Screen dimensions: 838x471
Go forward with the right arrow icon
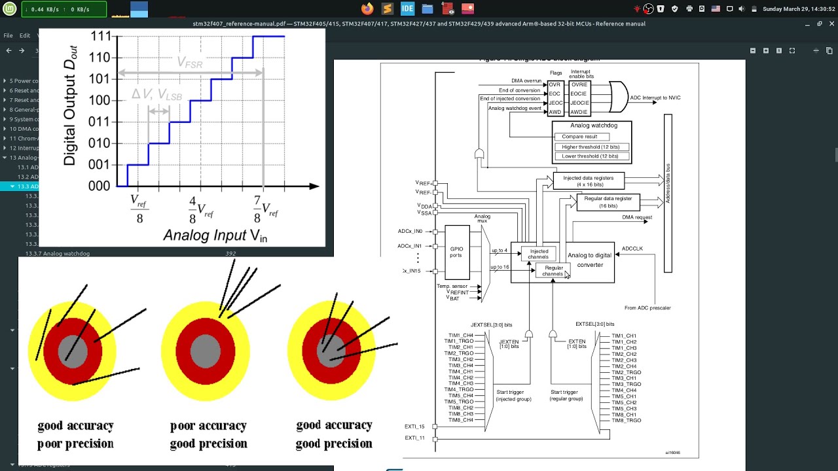pos(22,50)
